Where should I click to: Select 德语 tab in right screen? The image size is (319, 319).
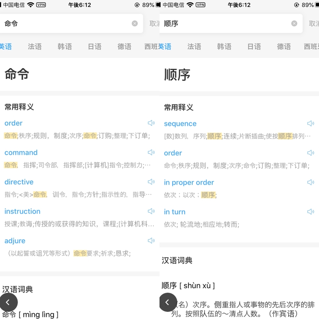[x=284, y=47]
